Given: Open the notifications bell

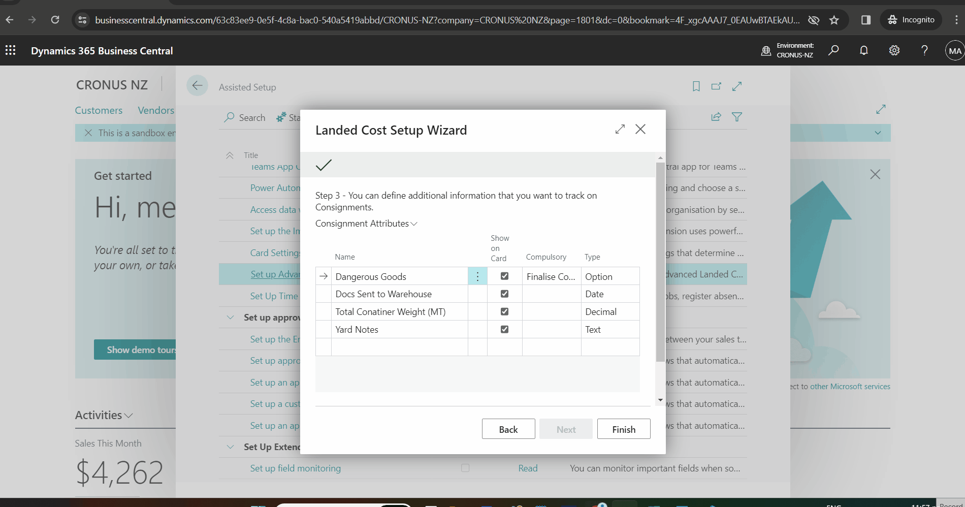Looking at the screenshot, I should (864, 50).
